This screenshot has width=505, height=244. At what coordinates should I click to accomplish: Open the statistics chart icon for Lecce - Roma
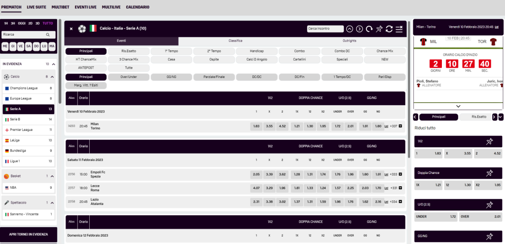pyautogui.click(x=387, y=188)
